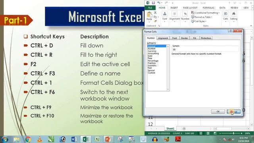254x143 pixels.
Task: Click the Paste clipboard icon
Action: (x=149, y=14)
